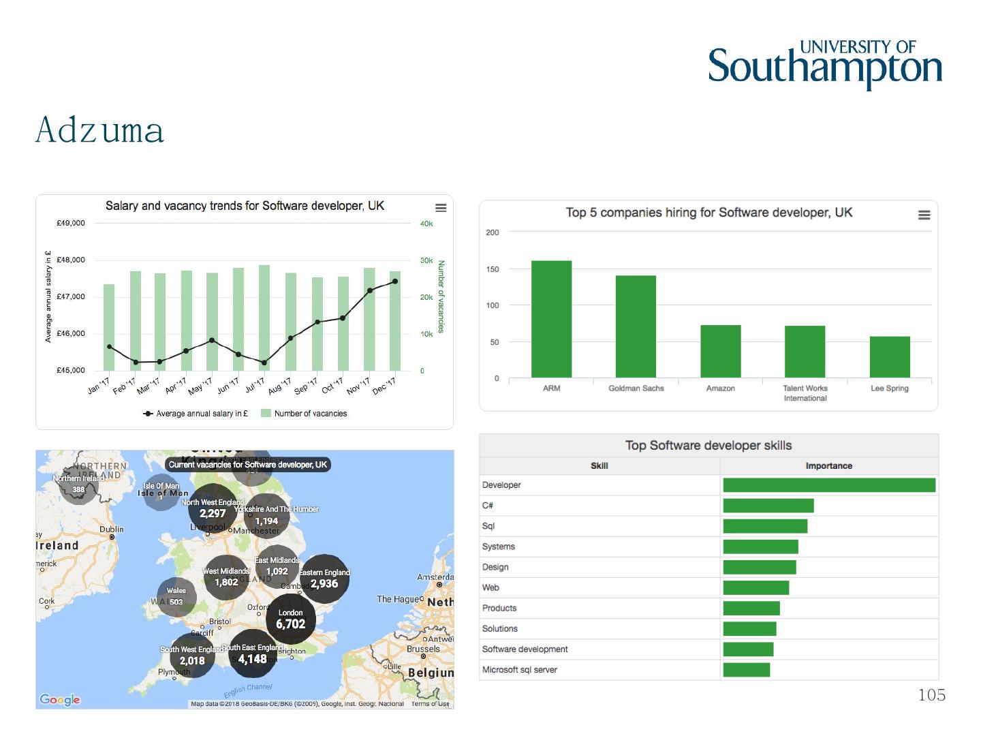Click the "Adzuma" slide heading
981x736 pixels.
[99, 129]
